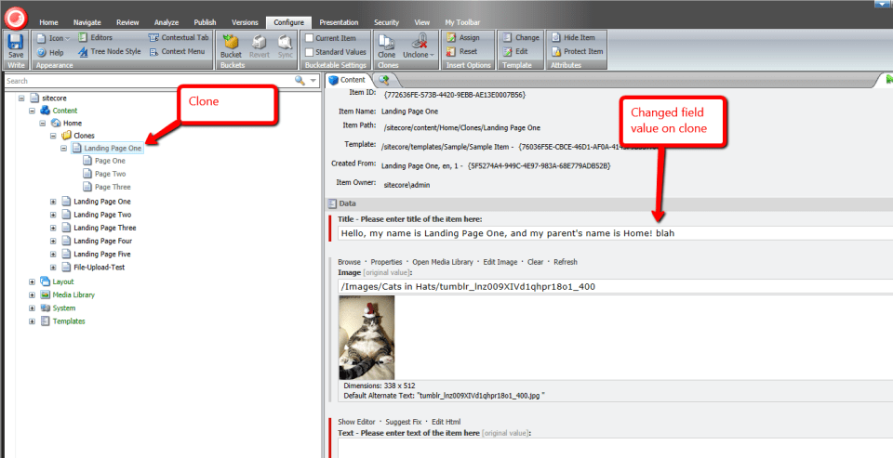Click Hide Item in Attributes group

tap(582, 37)
